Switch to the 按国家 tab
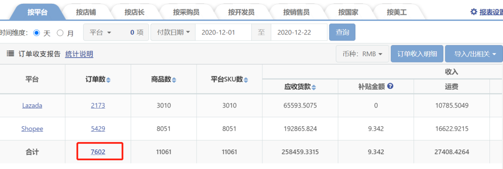Image resolution: width=503 pixels, height=169 pixels. click(x=348, y=13)
